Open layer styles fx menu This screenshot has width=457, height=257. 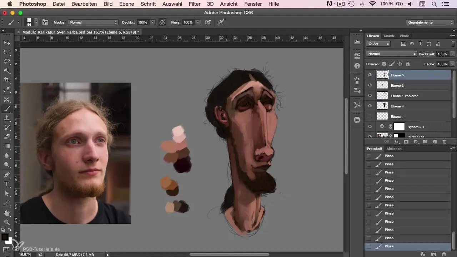point(396,142)
